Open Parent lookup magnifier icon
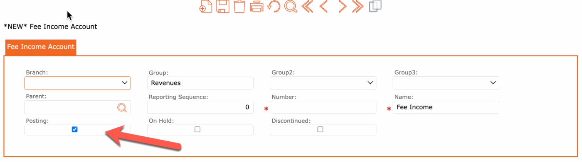582x162 pixels. pyautogui.click(x=122, y=108)
